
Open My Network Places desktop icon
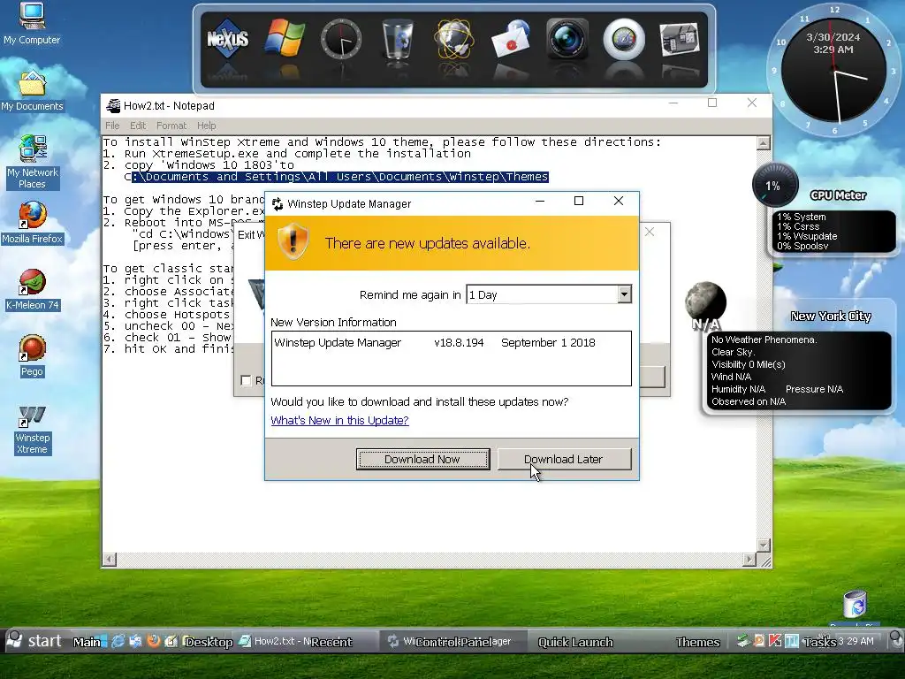point(32,163)
